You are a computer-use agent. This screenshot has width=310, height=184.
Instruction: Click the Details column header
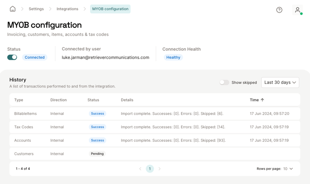(127, 100)
